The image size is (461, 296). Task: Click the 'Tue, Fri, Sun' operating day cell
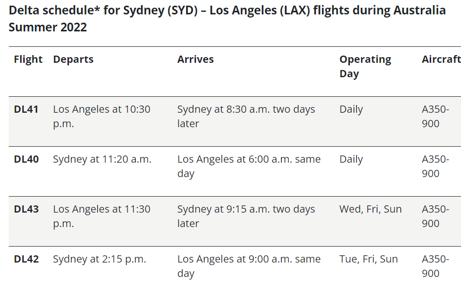[368, 259]
